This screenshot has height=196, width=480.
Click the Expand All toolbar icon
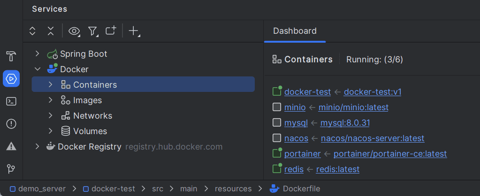coord(32,31)
